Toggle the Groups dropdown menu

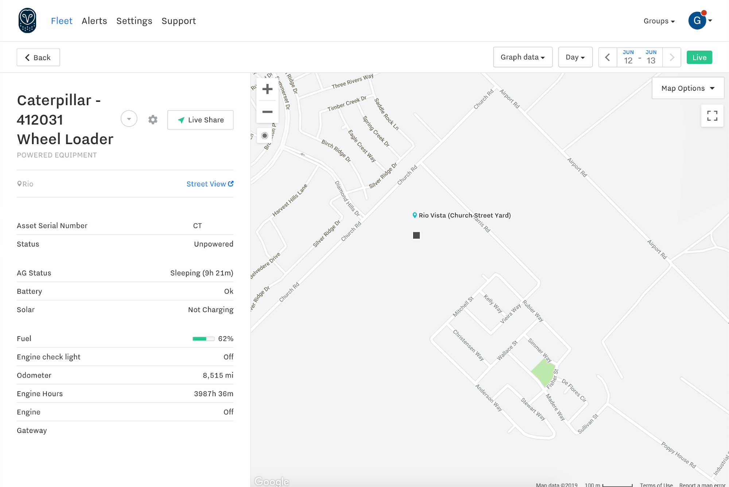(659, 21)
